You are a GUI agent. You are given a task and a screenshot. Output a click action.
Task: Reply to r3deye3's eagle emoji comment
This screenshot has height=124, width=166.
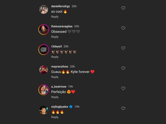pyautogui.click(x=55, y=57)
